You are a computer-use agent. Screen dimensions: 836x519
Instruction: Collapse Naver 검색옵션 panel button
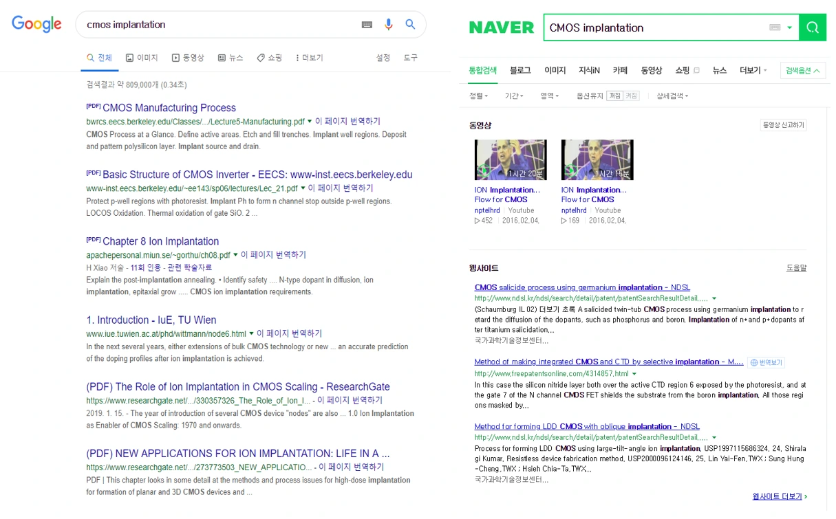(x=802, y=70)
